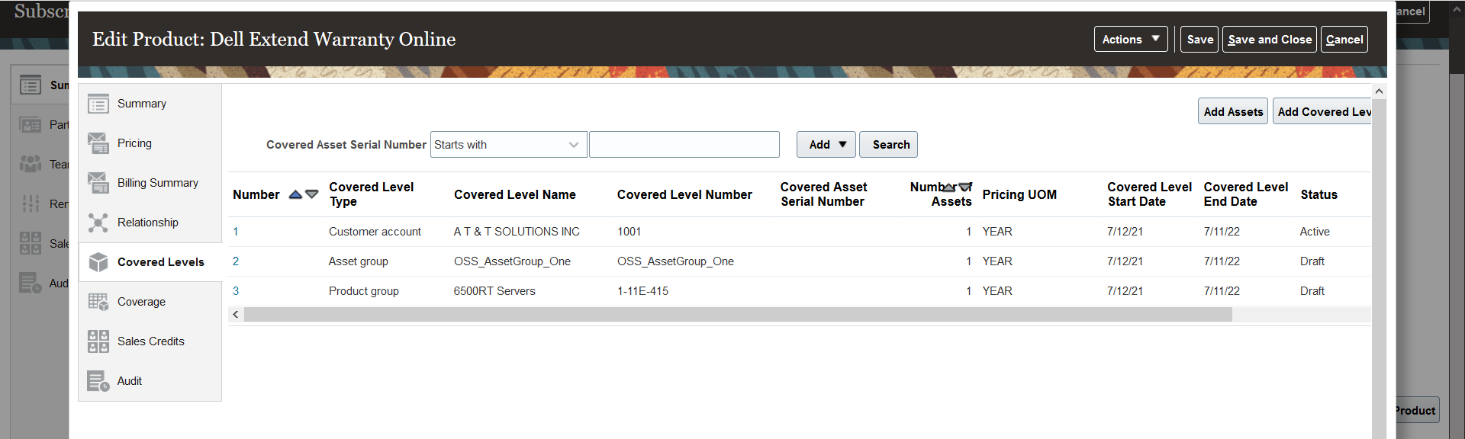Select the Covered Levels tab

pyautogui.click(x=150, y=262)
